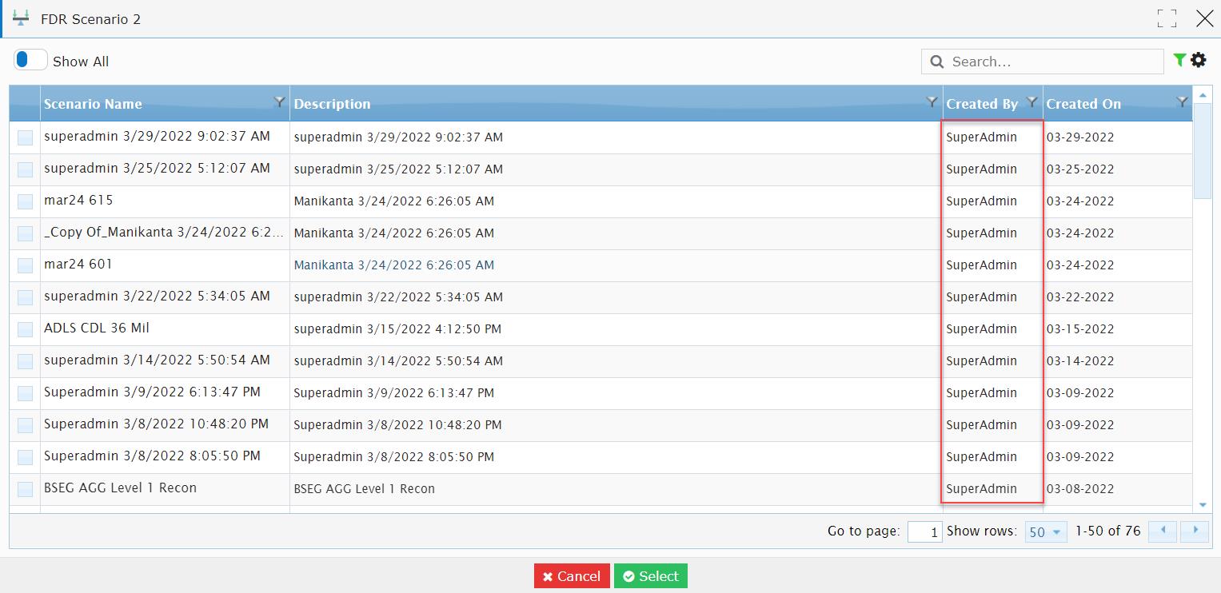Image resolution: width=1221 pixels, height=593 pixels.
Task: Sort by Created By column header
Action: (x=982, y=104)
